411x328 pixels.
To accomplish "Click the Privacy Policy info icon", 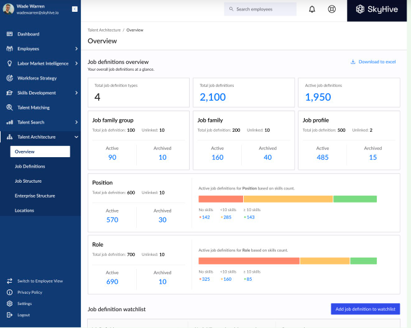I will (x=10, y=292).
